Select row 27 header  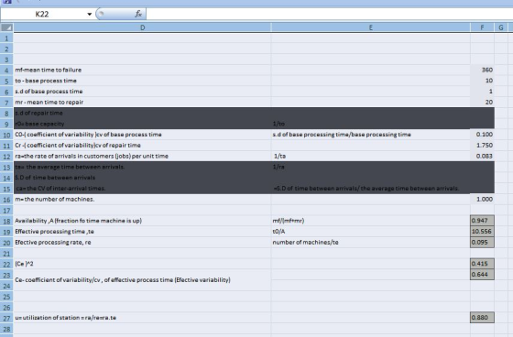click(6, 318)
